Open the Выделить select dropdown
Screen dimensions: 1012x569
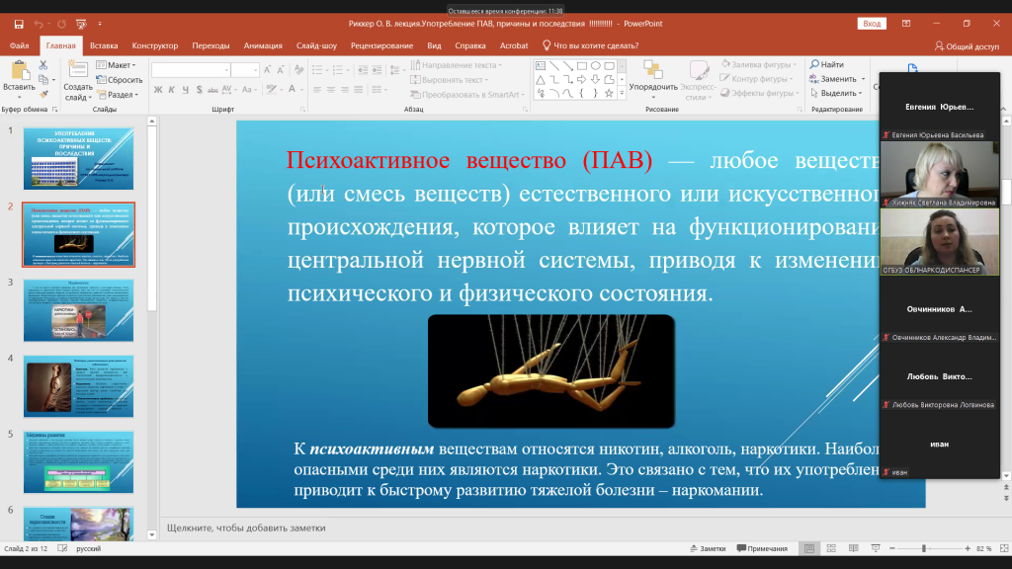click(836, 94)
